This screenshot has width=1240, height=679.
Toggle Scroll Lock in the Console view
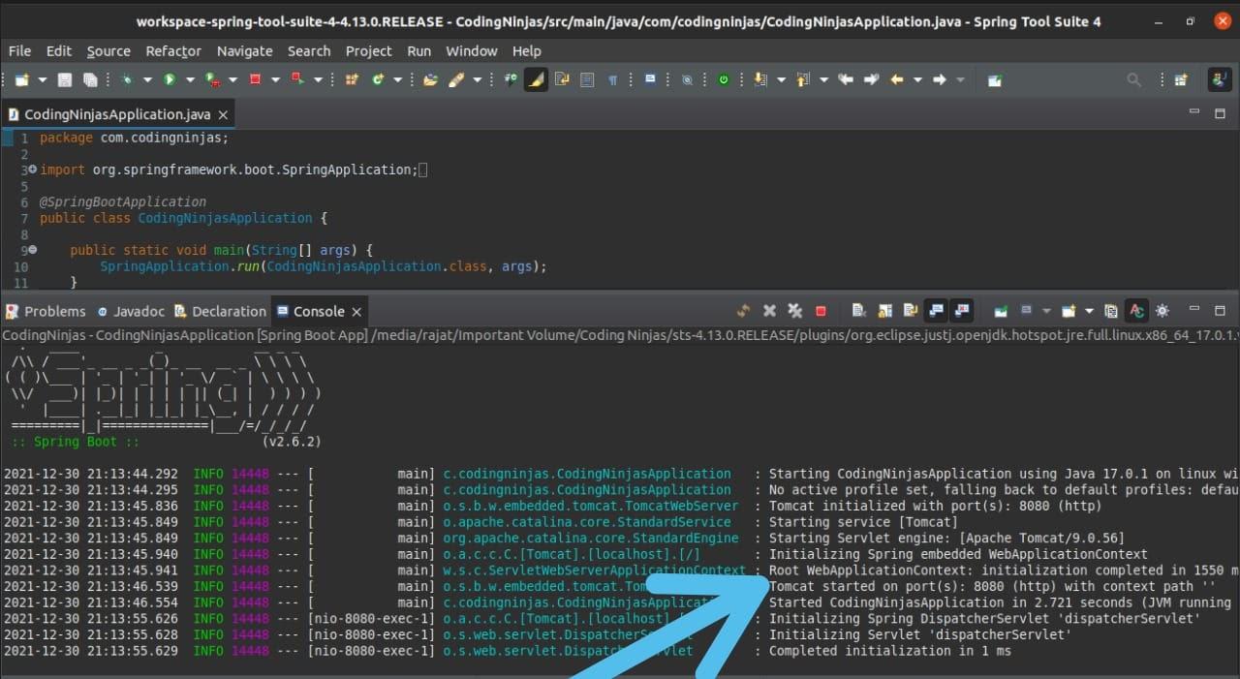pyautogui.click(x=883, y=311)
